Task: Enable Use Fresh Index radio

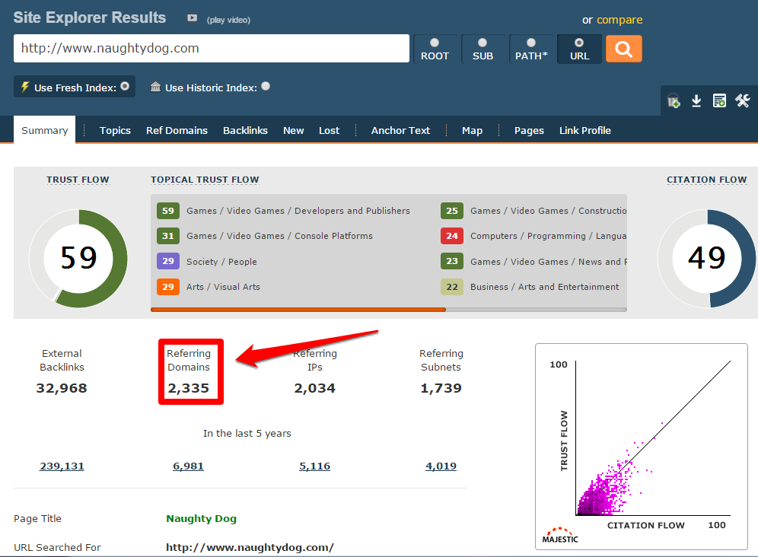Action: click(125, 86)
